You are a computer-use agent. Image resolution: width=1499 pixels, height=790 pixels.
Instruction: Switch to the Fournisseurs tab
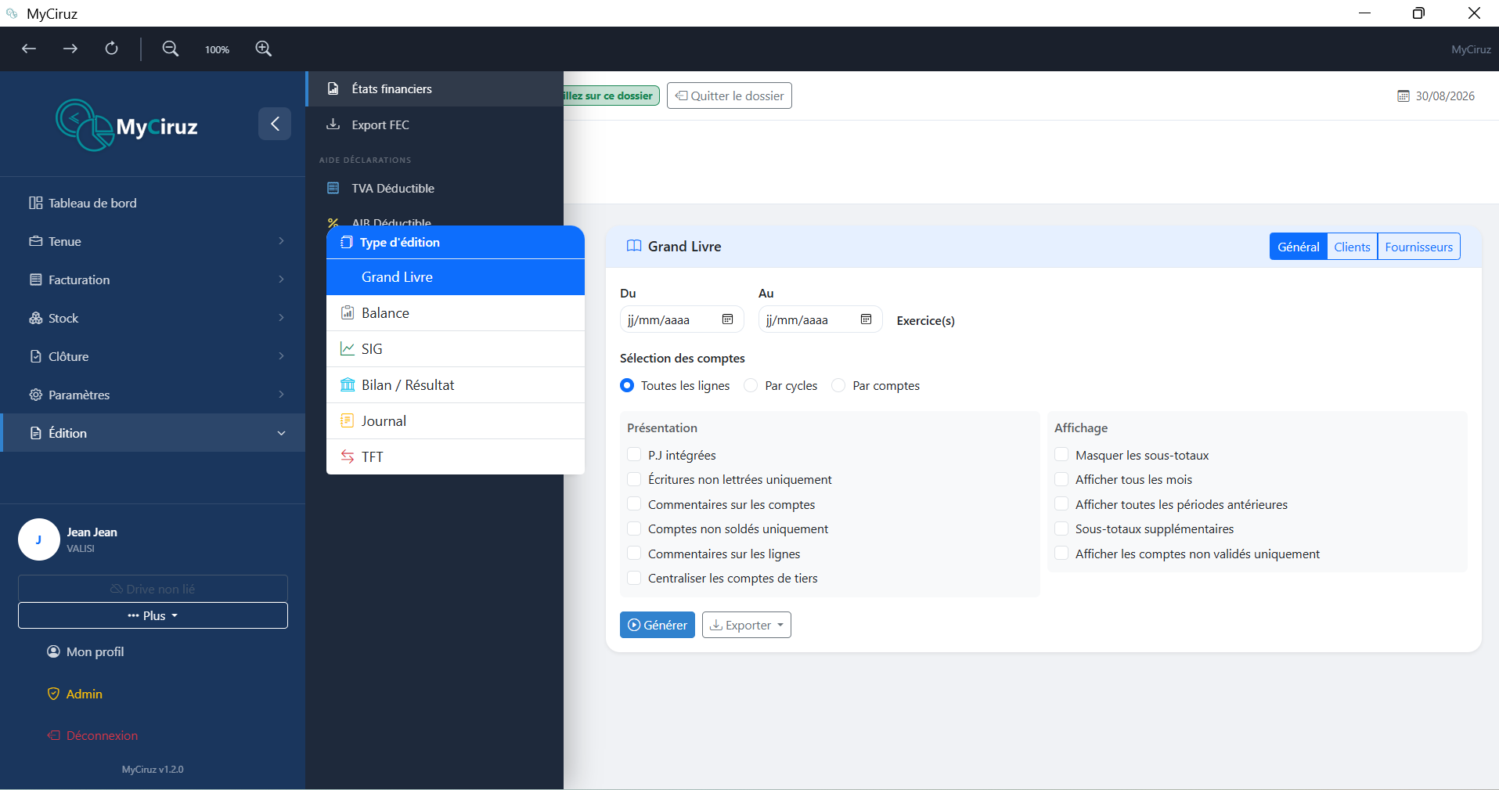(1418, 247)
